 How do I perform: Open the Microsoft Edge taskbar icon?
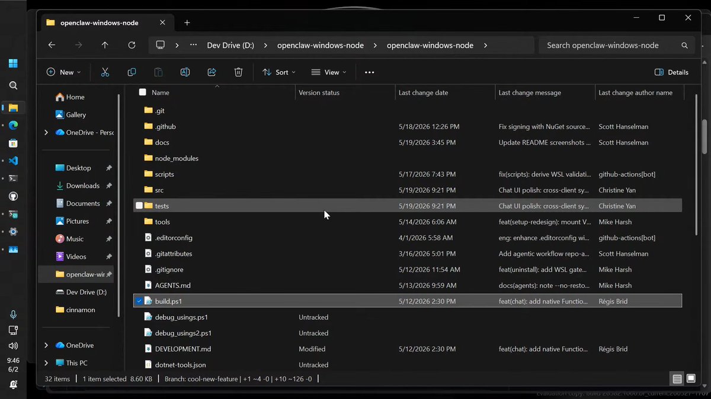[13, 125]
